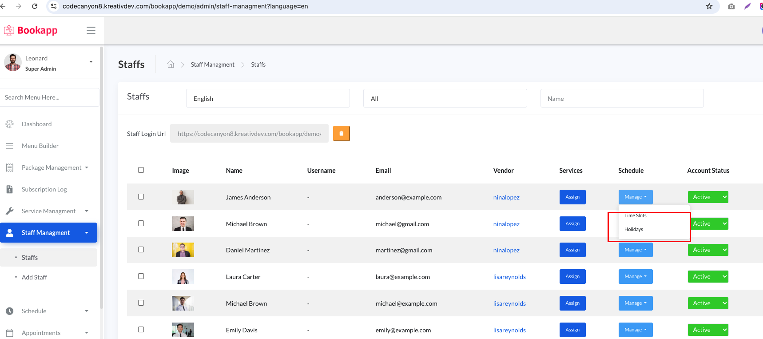This screenshot has width=763, height=339.
Task: Check the box for James Anderson row
Action: (x=141, y=196)
